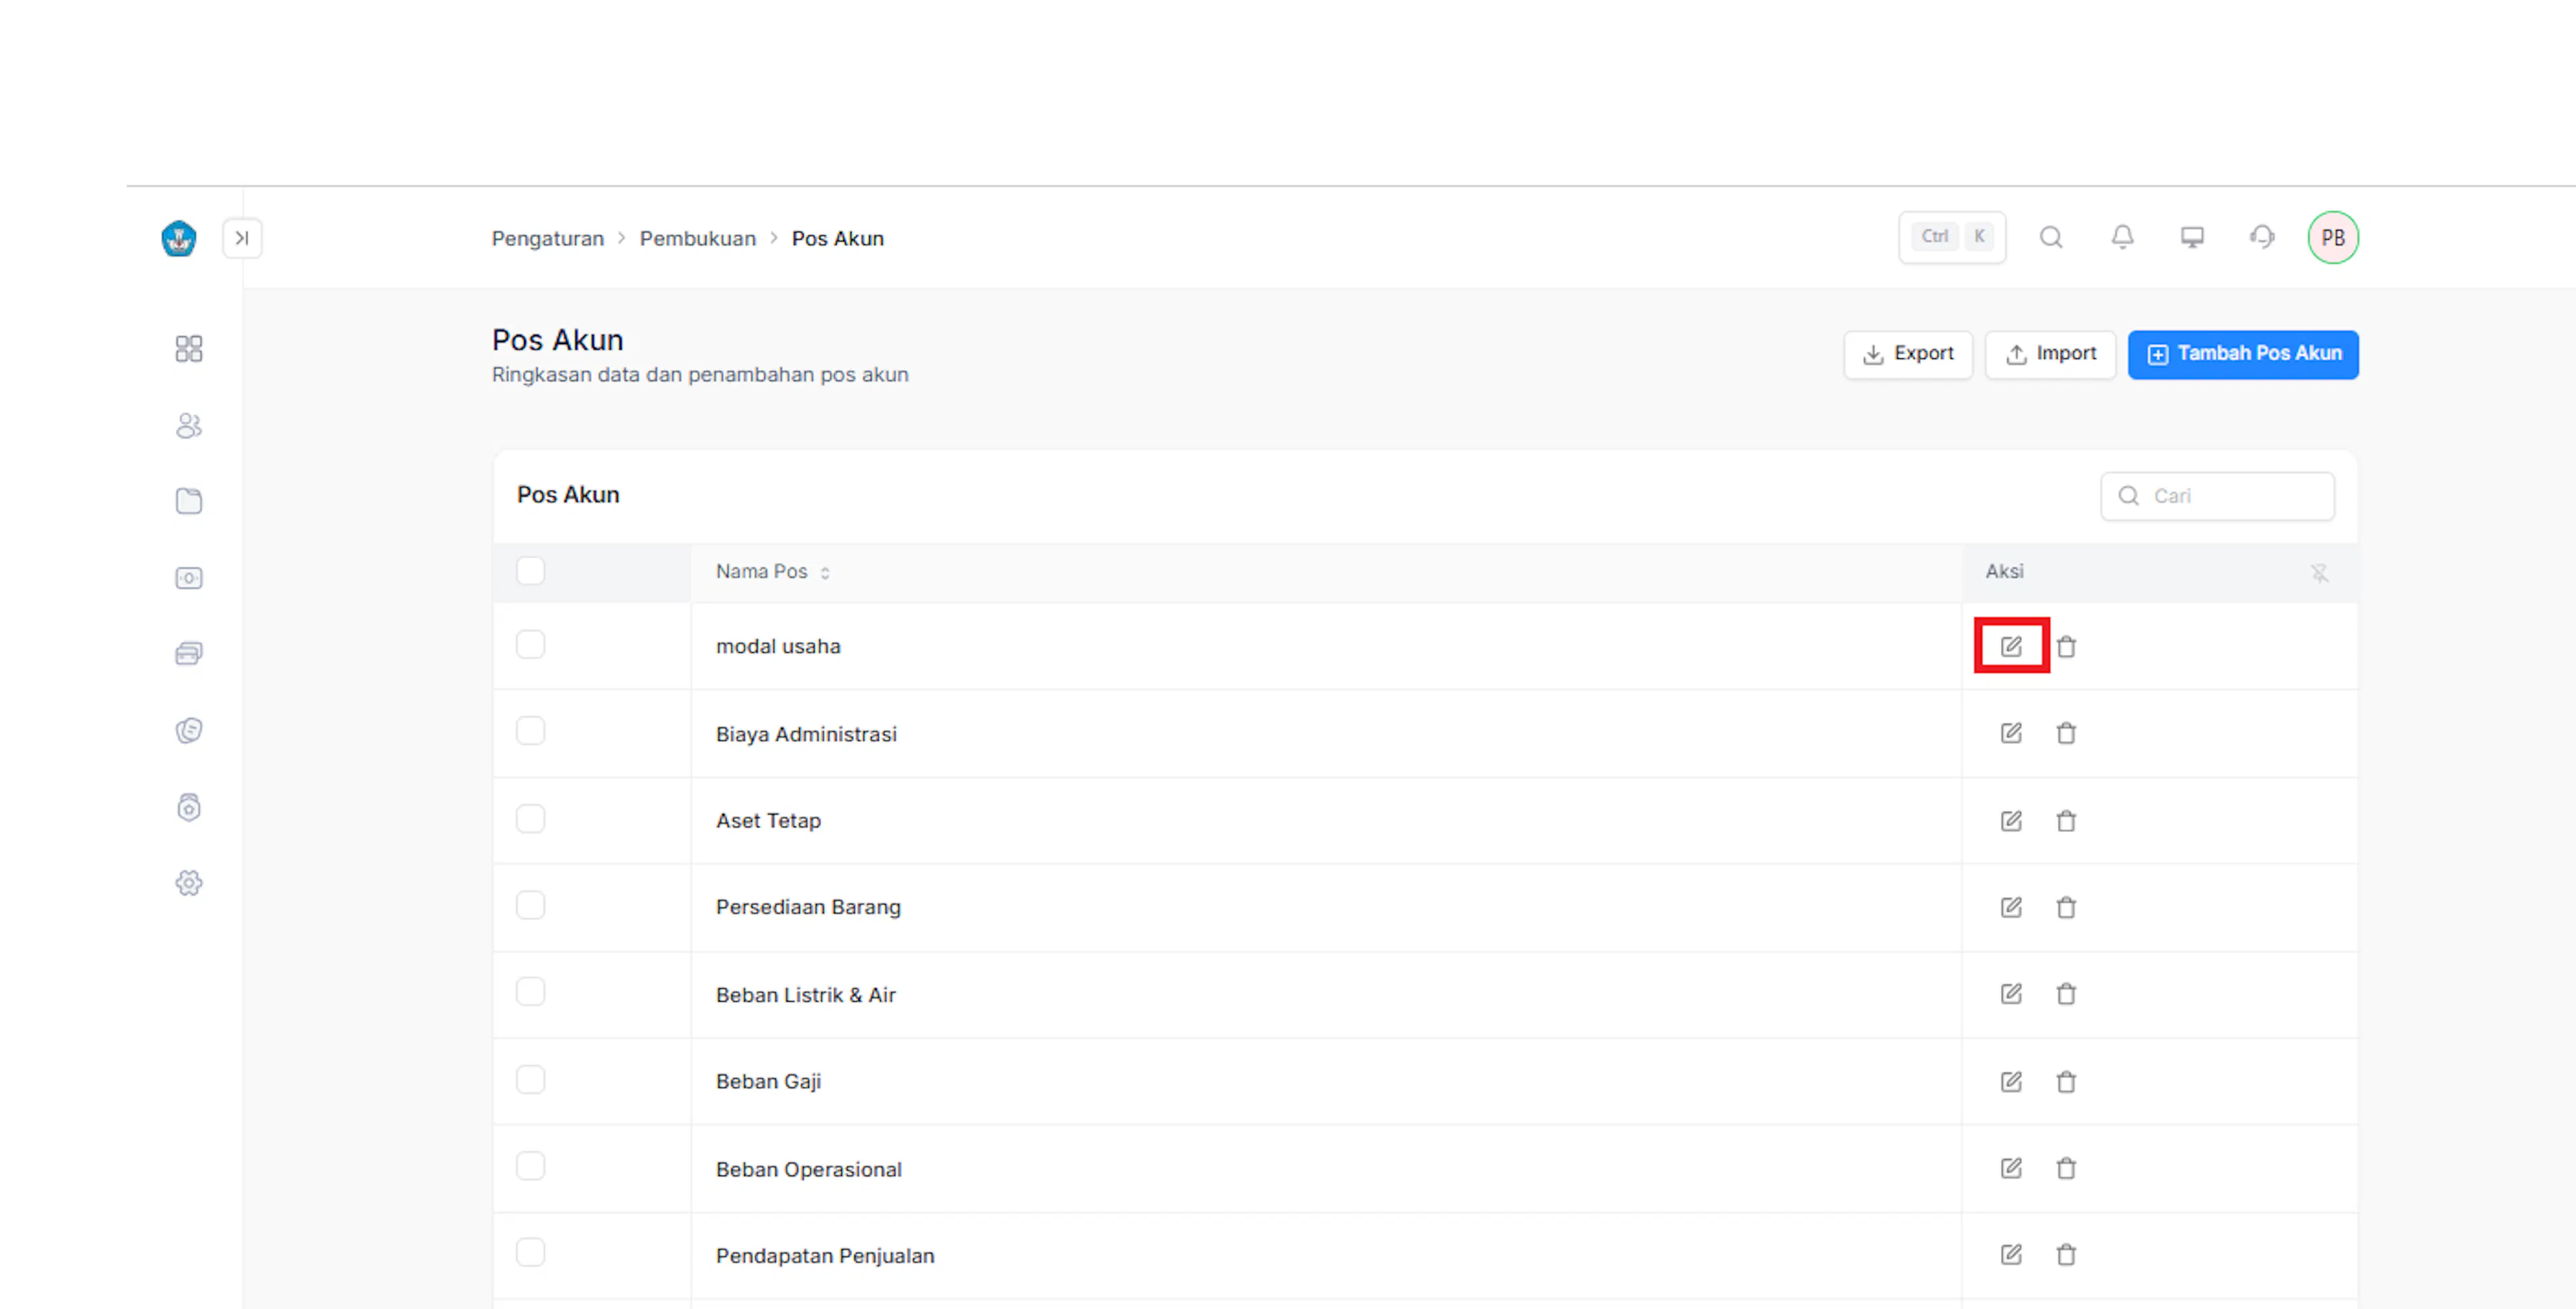Open the coin savings icon in sidebar

(189, 730)
